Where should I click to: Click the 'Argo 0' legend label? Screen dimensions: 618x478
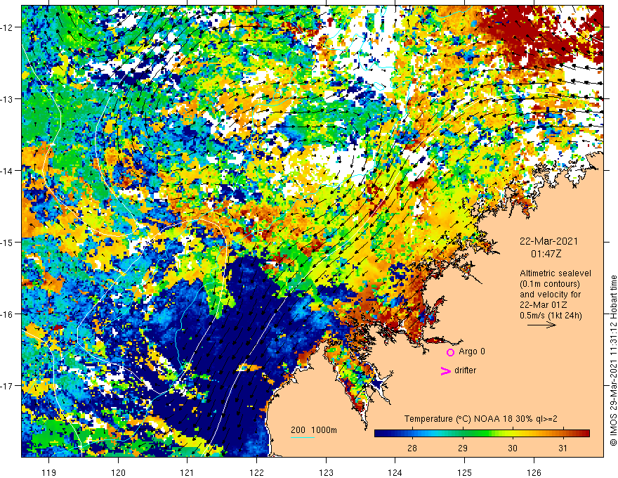(x=472, y=351)
